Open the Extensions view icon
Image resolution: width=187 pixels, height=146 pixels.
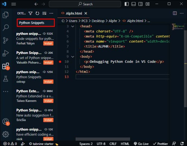coord(6,66)
